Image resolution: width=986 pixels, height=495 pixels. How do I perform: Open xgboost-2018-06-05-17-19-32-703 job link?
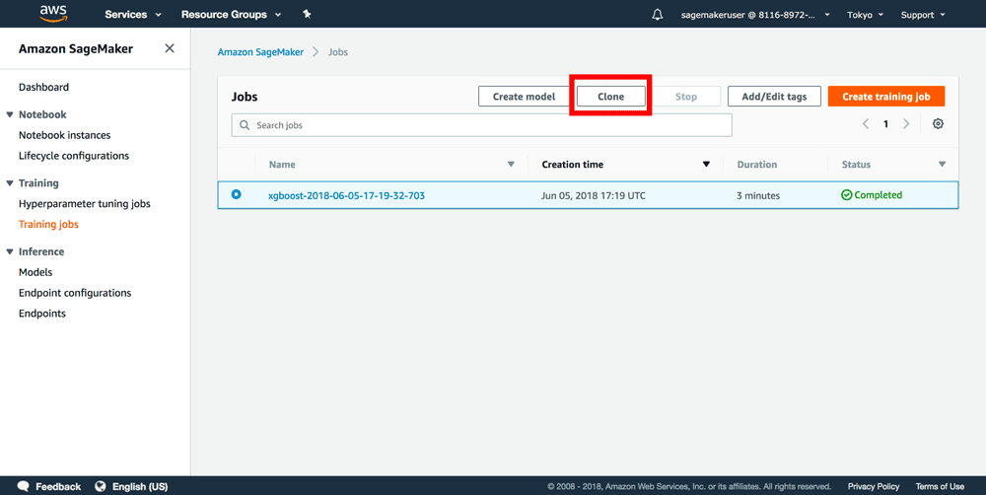(x=346, y=195)
